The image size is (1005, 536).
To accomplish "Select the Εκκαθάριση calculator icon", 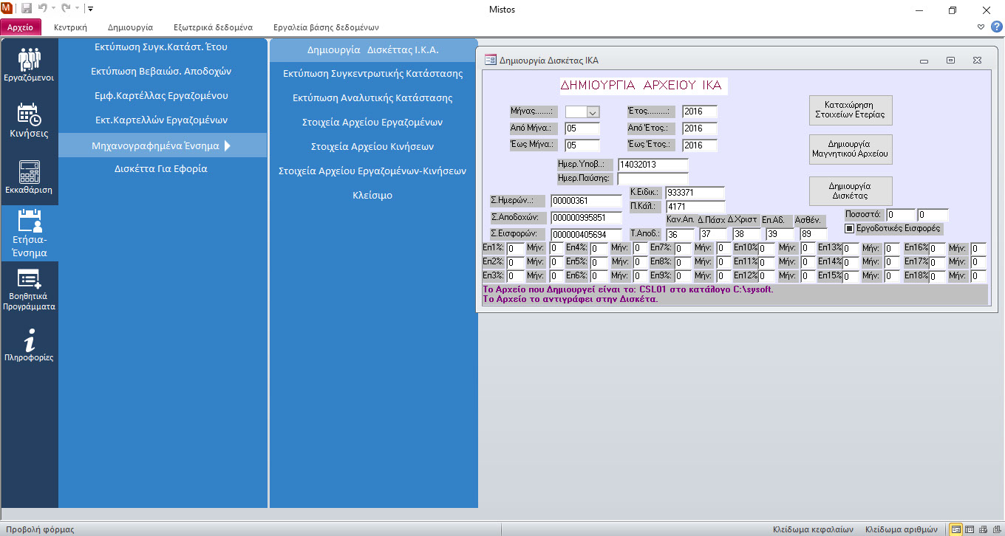I will pos(29,176).
